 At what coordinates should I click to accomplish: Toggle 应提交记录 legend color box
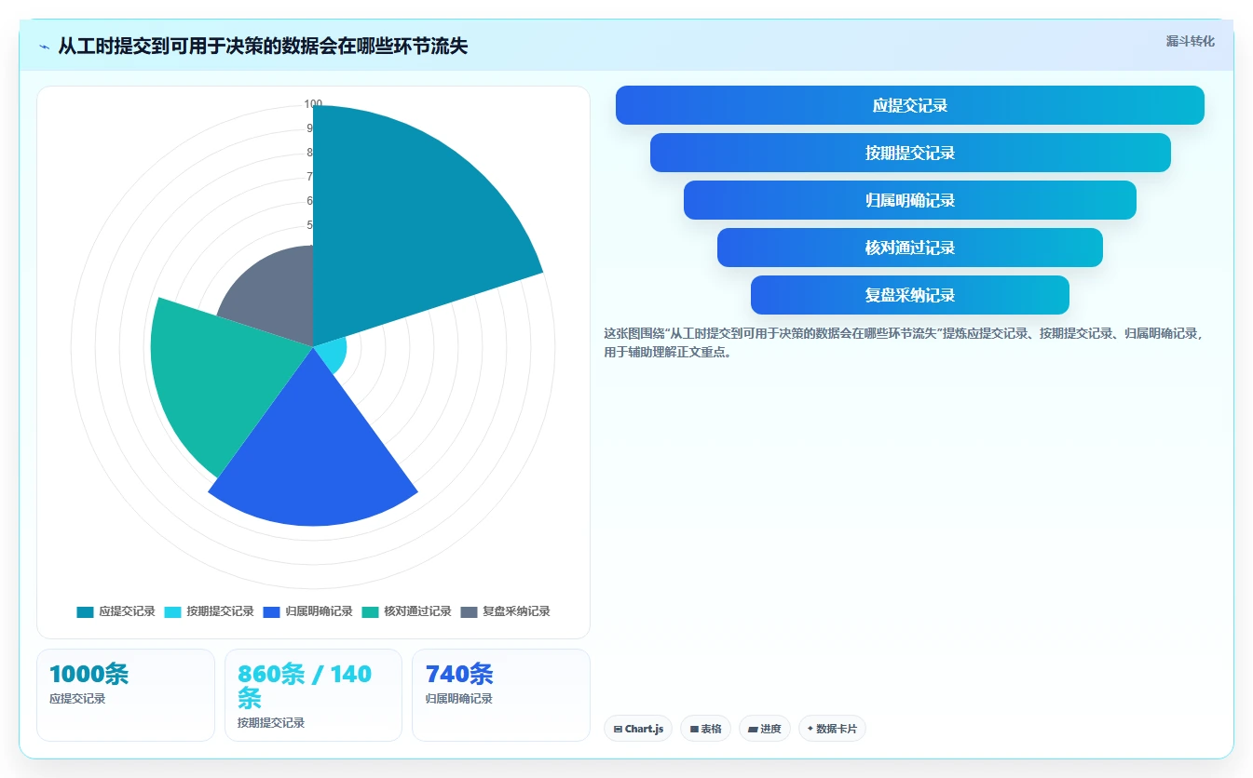pyautogui.click(x=85, y=611)
